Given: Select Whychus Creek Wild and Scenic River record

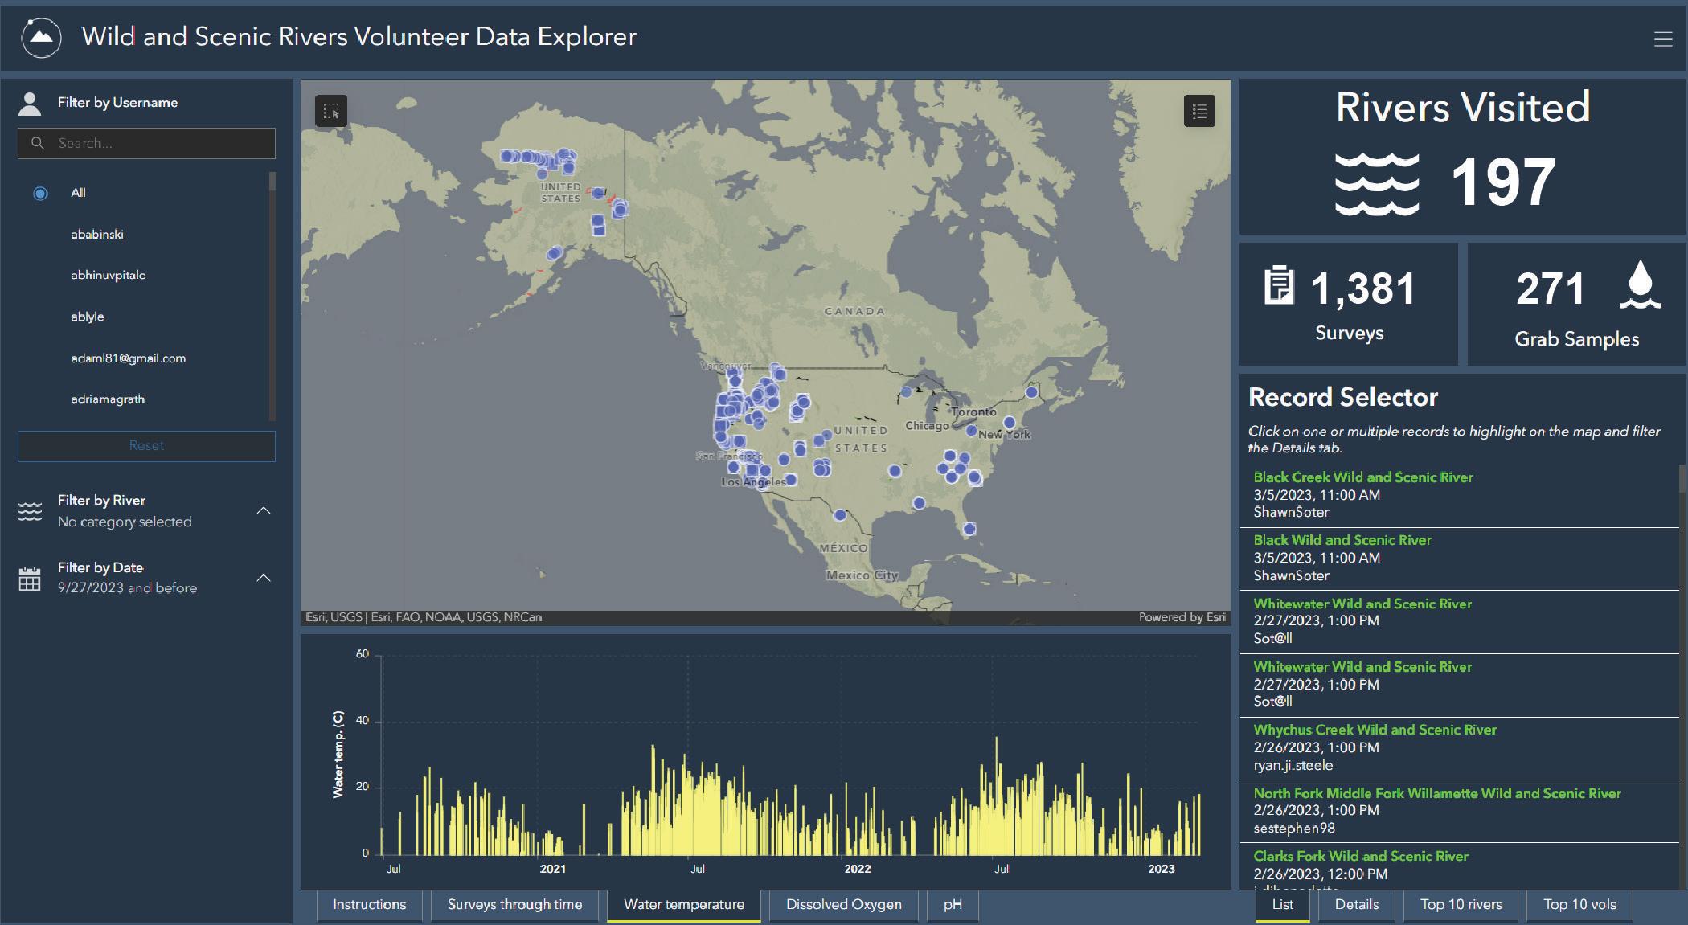Looking at the screenshot, I should (1375, 730).
